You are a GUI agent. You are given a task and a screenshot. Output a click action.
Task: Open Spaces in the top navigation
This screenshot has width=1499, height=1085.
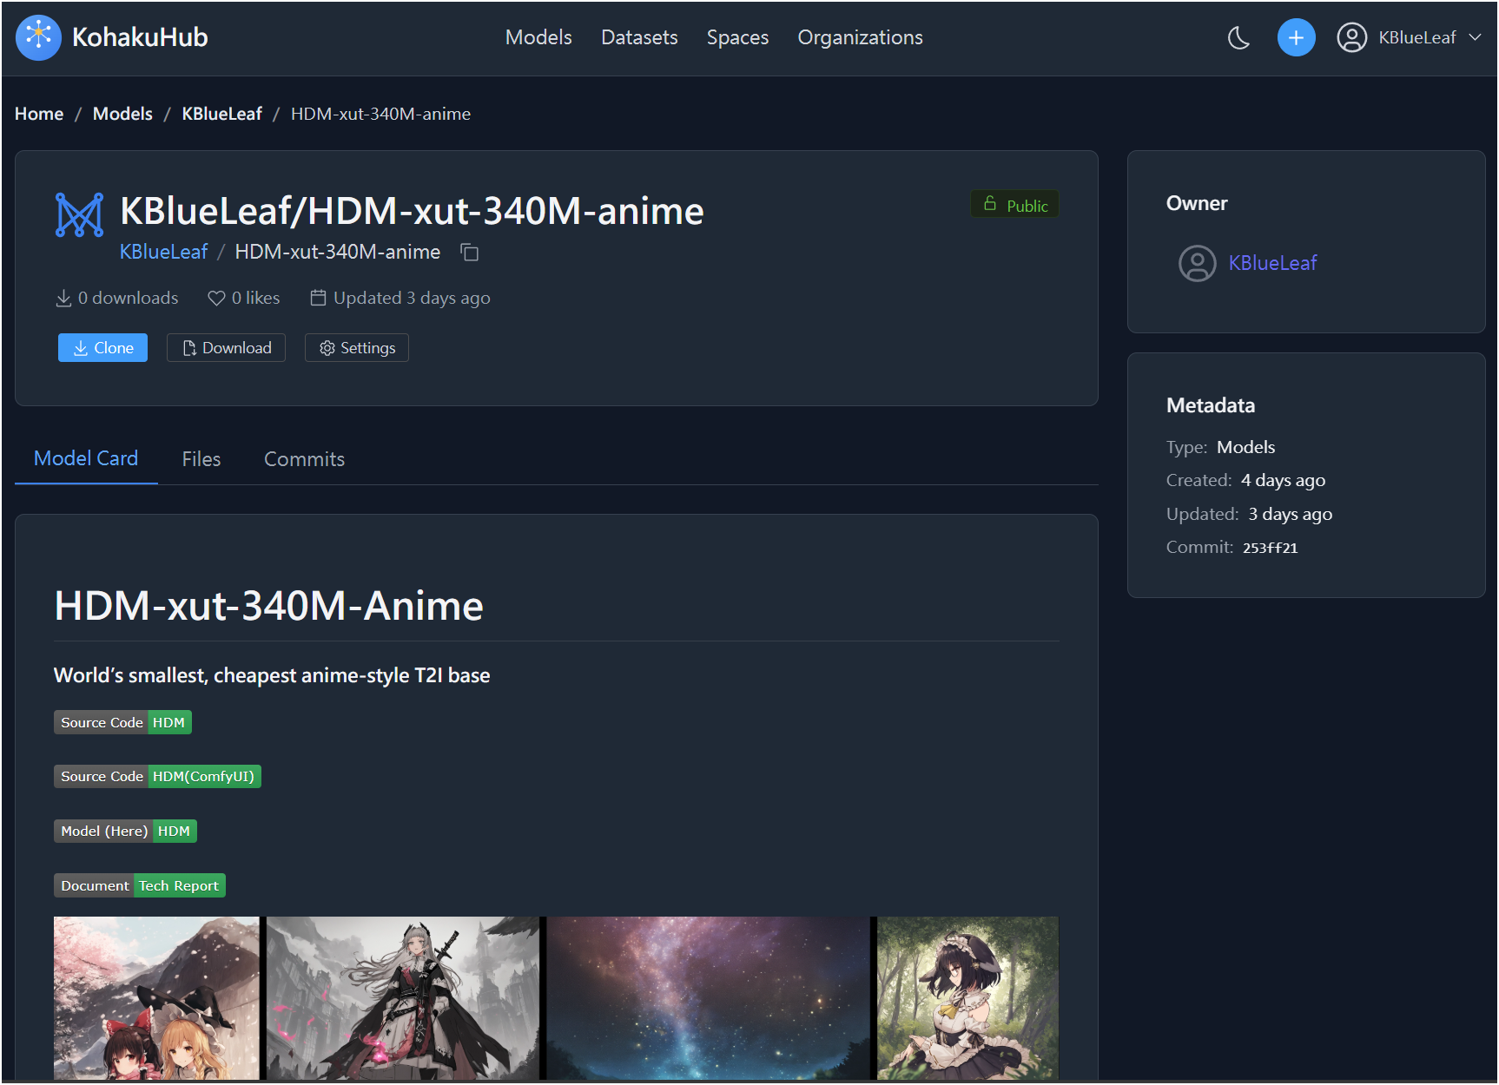click(737, 37)
